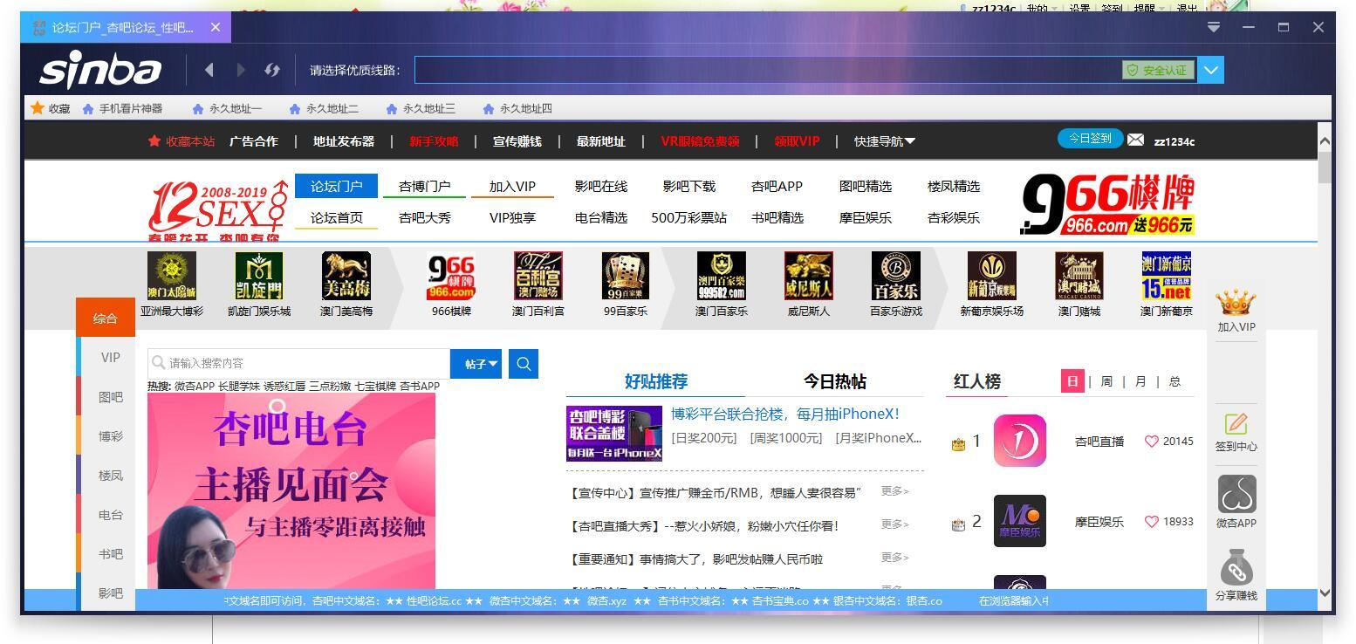Open the 广告合作 link
Image resolution: width=1356 pixels, height=644 pixels.
(254, 141)
